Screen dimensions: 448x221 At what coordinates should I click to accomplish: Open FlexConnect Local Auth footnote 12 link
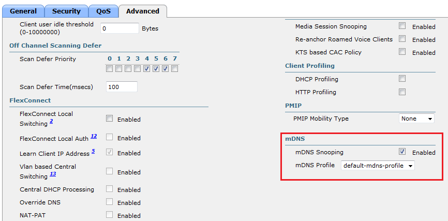94,136
